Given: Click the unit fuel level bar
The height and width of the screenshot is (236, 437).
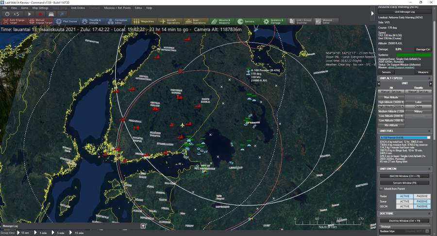Looking at the screenshot, I should point(404,137).
